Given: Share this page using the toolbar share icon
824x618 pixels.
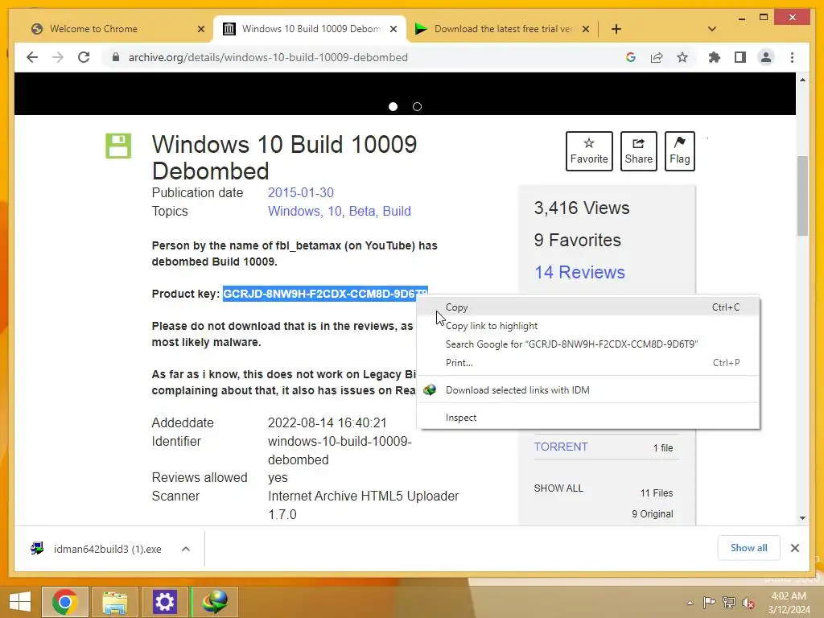Looking at the screenshot, I should pos(657,57).
